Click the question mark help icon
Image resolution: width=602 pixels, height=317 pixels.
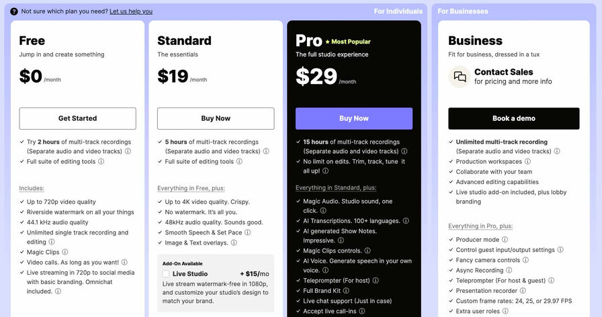tap(14, 11)
